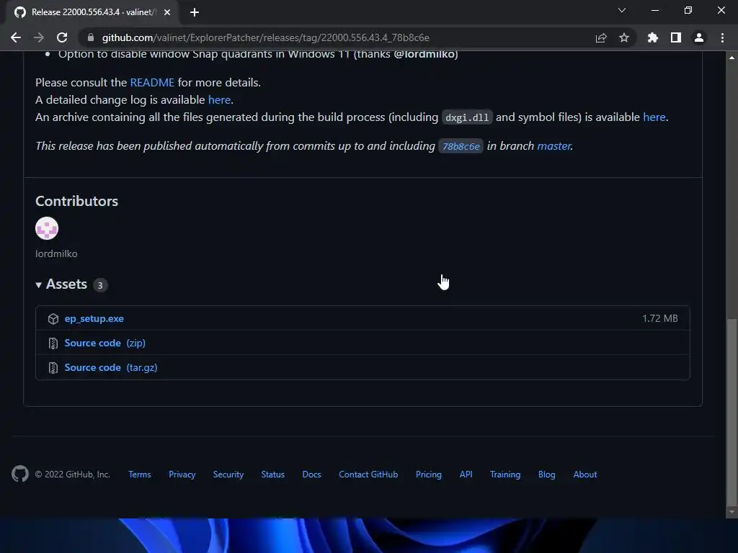Reload the GitHub release page
The width and height of the screenshot is (738, 553).
(62, 37)
